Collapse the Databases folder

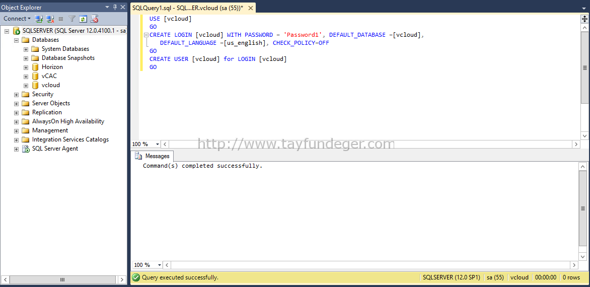(16, 40)
